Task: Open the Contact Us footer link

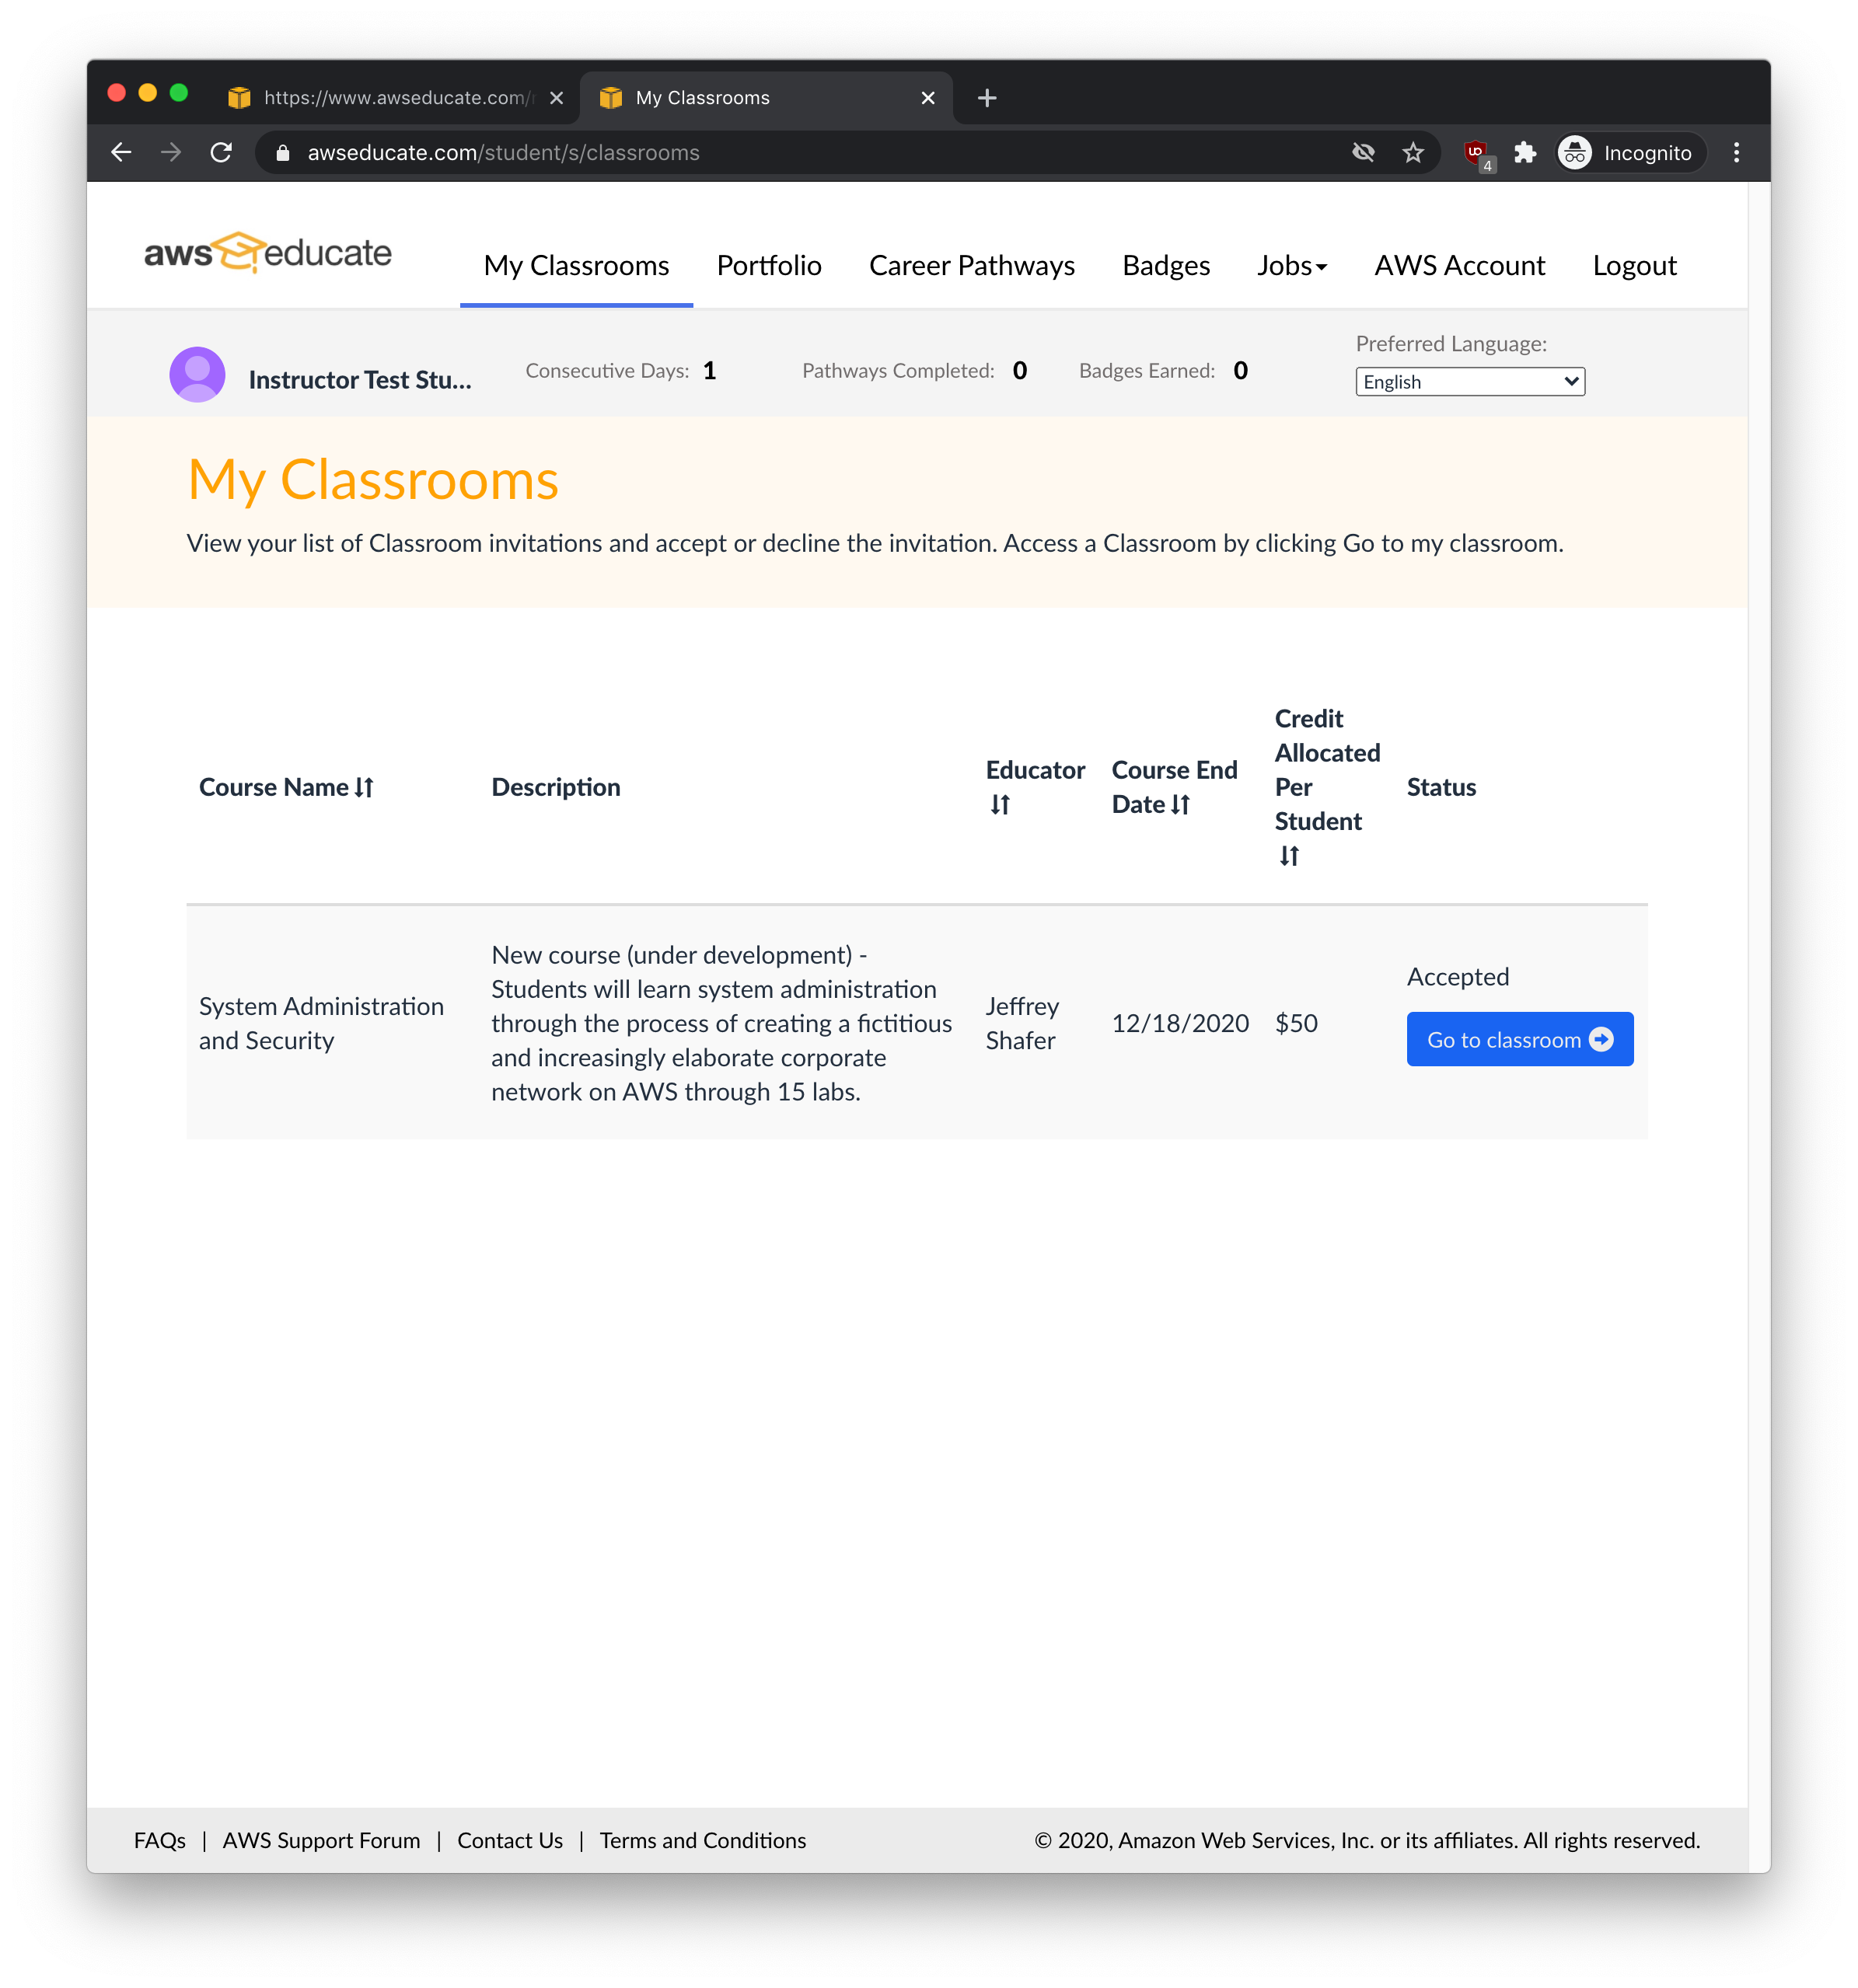Action: click(x=509, y=1840)
